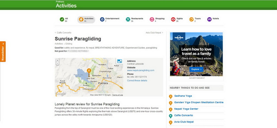Open Restaurants category fork-and-knife icon
The height and width of the screenshot is (128, 277).
pos(128,19)
